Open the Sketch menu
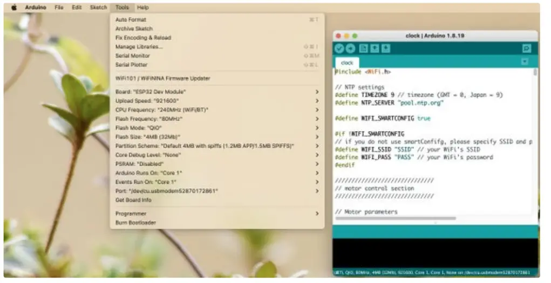This screenshot has width=551, height=283. coord(98,8)
